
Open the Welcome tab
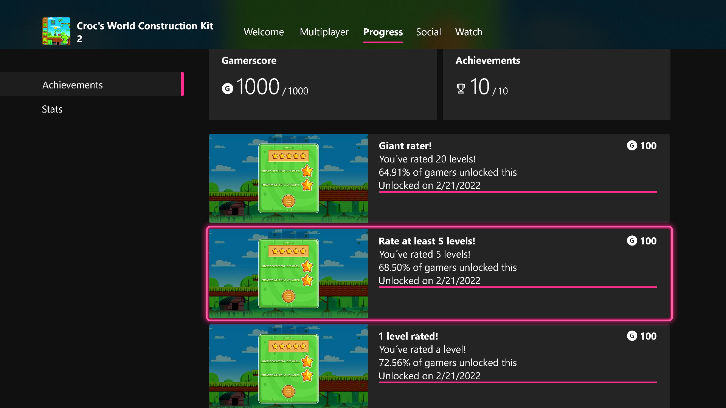(264, 32)
